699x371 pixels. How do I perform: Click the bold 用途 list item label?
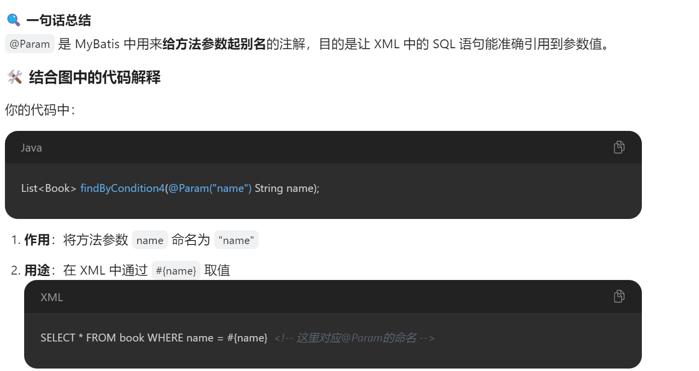37,271
